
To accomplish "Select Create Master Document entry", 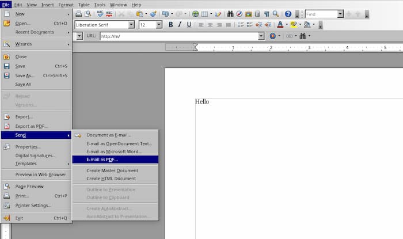I will click(112, 170).
